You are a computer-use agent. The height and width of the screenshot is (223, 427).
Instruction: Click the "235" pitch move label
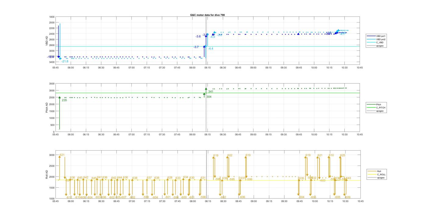pyautogui.click(x=64, y=100)
